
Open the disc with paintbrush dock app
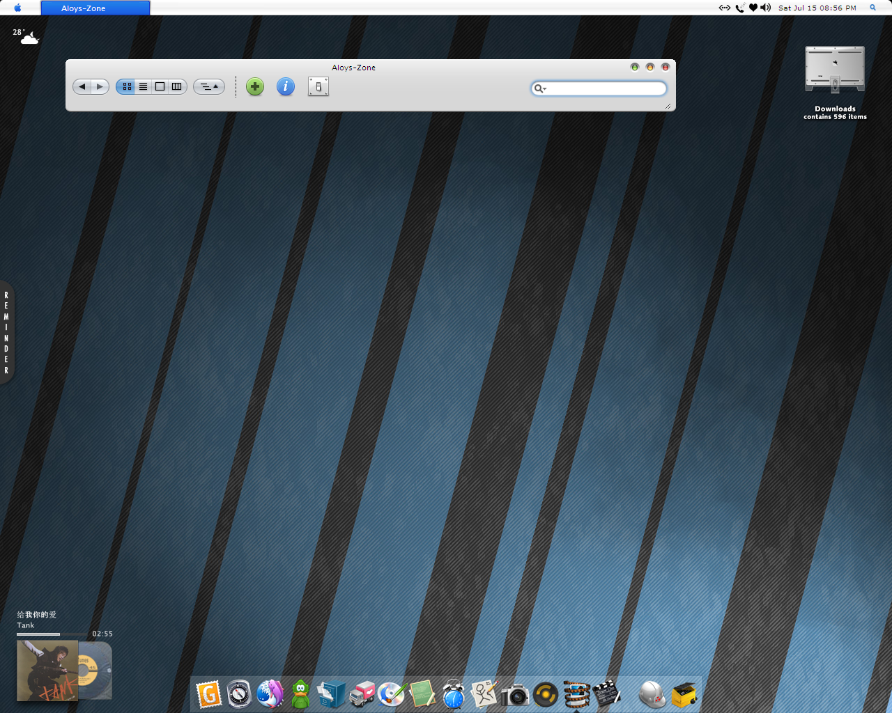pos(392,694)
